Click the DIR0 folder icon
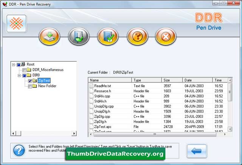The height and width of the screenshot is (165, 242). pyautogui.click(x=29, y=75)
